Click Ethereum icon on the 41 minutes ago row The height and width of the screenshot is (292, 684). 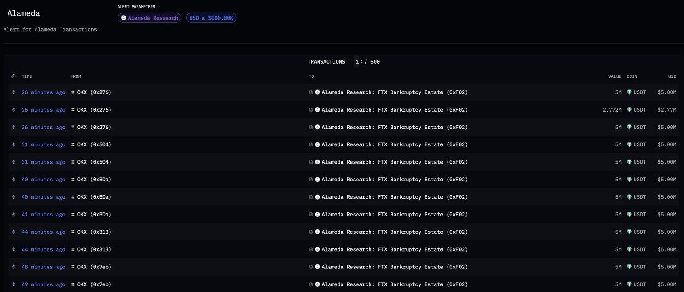[13, 215]
